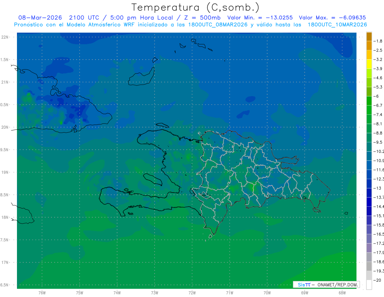Click the 74W longitude label
This screenshot has height=297, width=384.
pyautogui.click(x=117, y=293)
